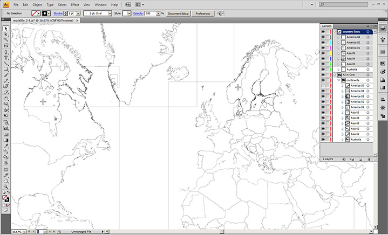Select the Selection tool in toolbox
The width and height of the screenshot is (388, 235).
pos(6,28)
